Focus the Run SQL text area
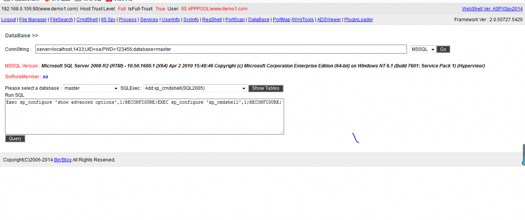This screenshot has width=525, height=220. 144,117
